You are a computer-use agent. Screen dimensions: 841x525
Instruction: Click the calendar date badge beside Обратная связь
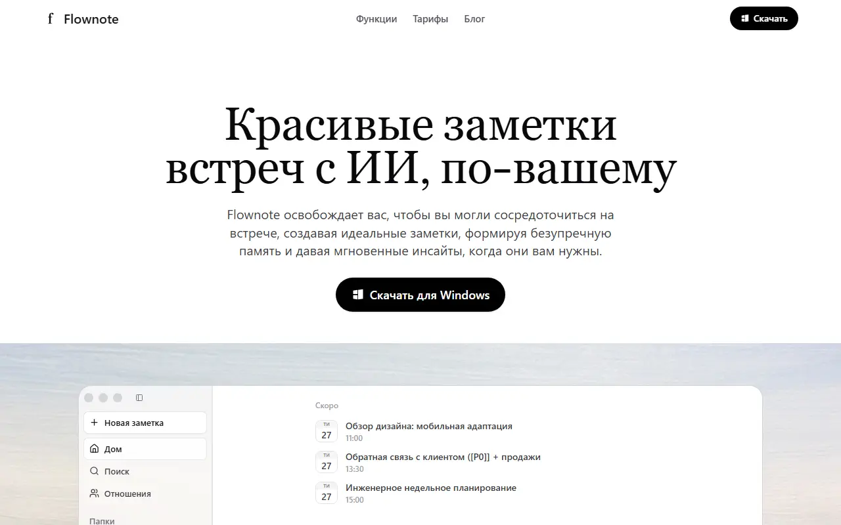coord(327,462)
